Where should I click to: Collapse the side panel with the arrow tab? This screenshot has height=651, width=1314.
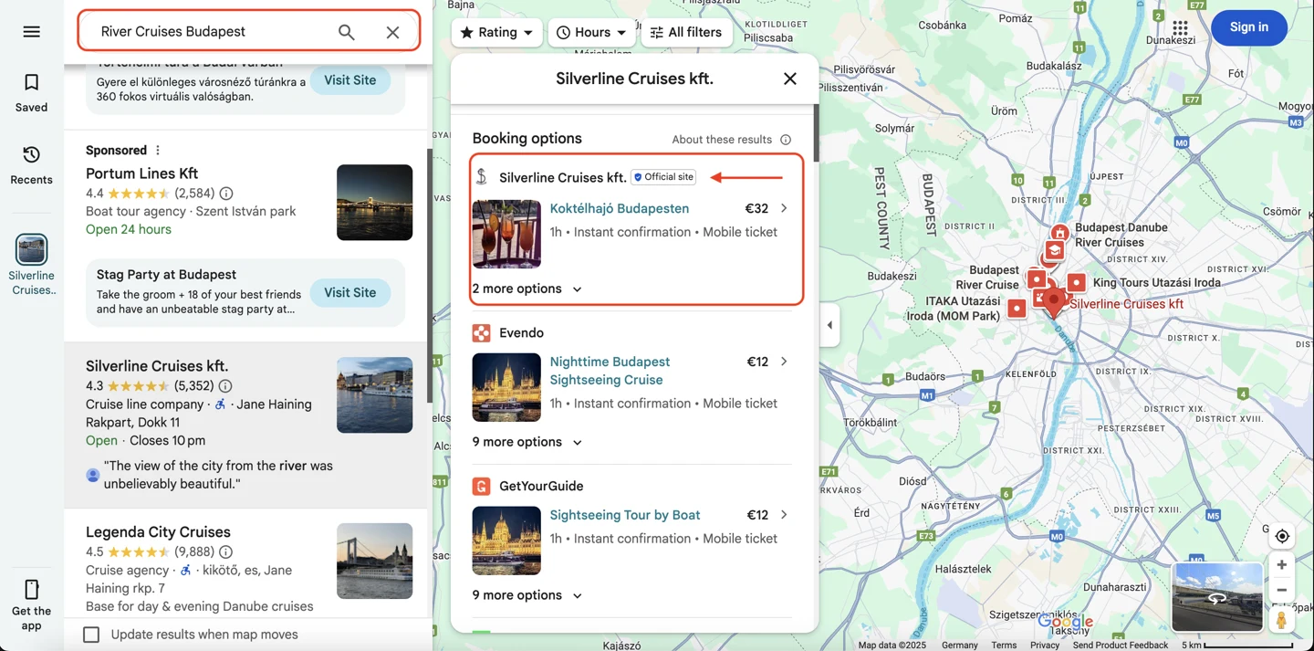click(x=829, y=325)
